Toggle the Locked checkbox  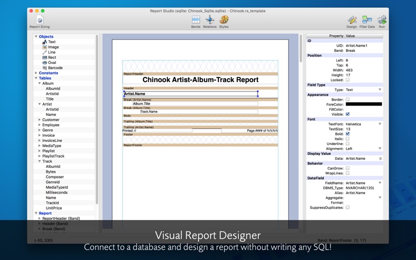347,80
